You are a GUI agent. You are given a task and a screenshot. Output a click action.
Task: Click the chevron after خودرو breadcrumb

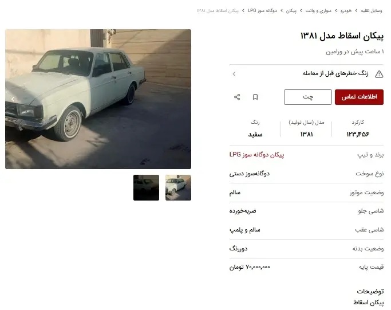point(336,11)
